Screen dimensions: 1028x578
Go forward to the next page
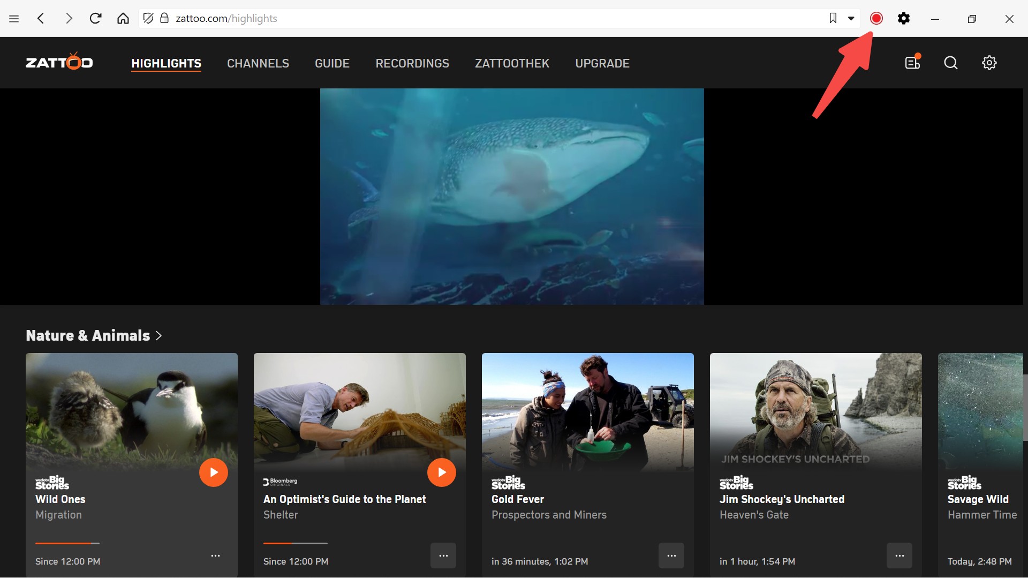(69, 19)
